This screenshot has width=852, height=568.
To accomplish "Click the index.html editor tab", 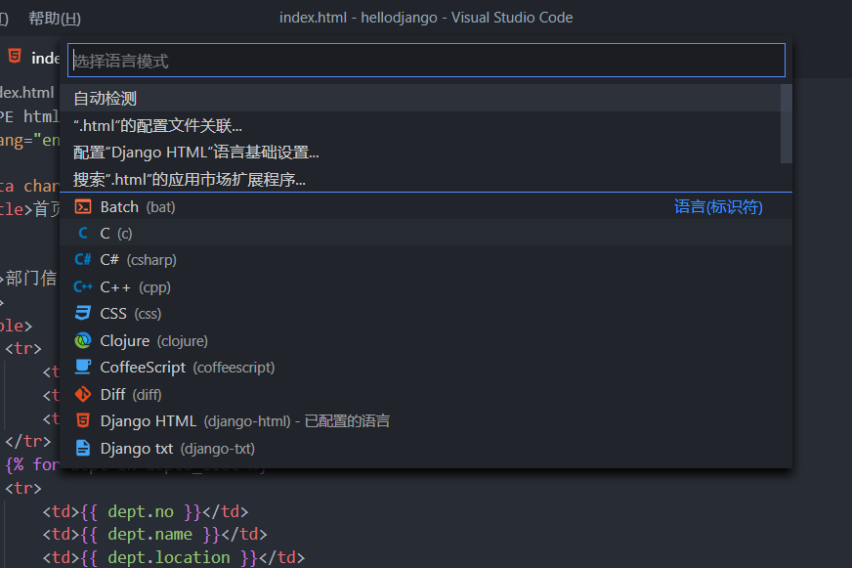I will point(32,57).
